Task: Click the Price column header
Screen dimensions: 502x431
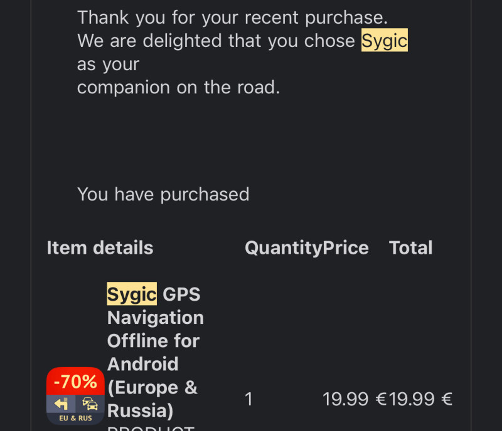Action: pos(346,248)
